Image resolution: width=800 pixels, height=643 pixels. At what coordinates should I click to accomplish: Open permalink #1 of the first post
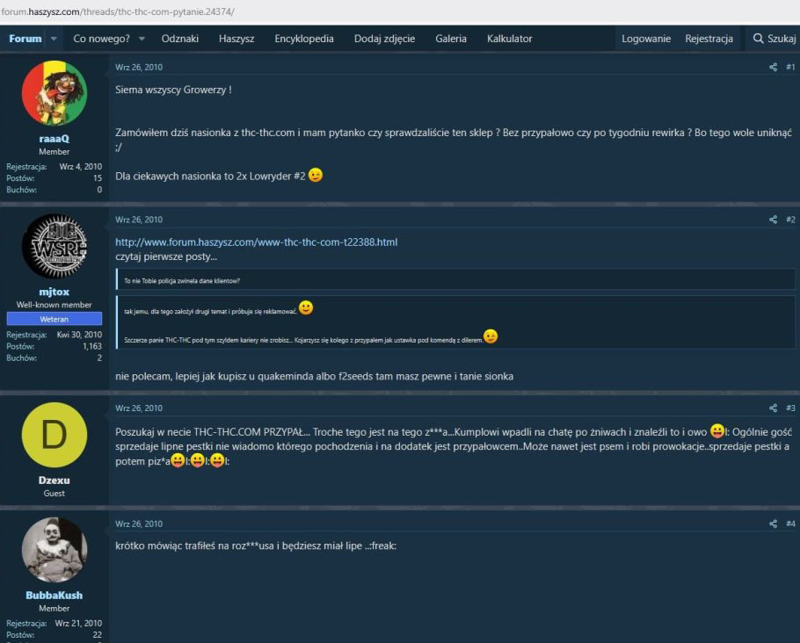pyautogui.click(x=790, y=67)
